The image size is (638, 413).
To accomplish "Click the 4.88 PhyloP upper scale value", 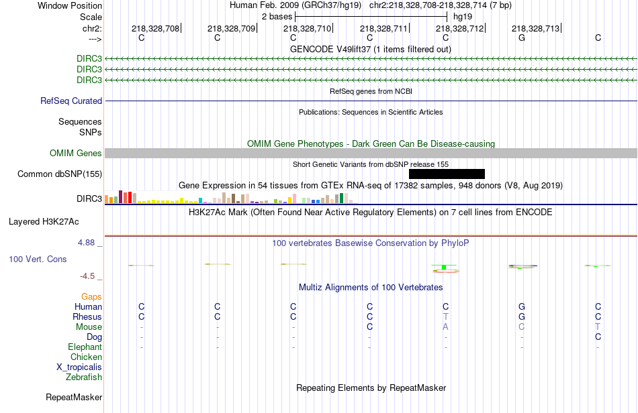I will coord(86,243).
